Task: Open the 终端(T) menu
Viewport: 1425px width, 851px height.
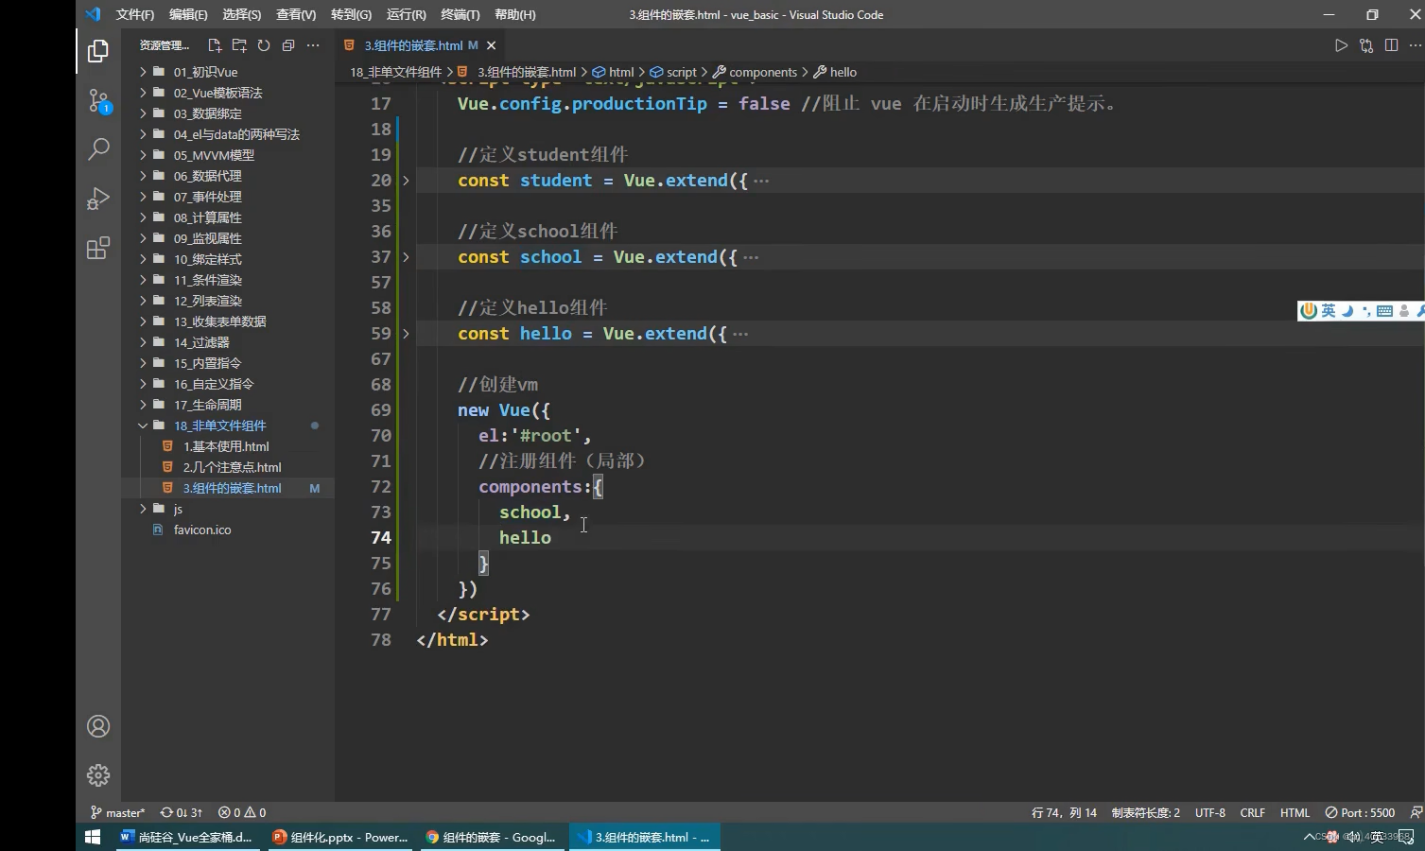Action: point(461,14)
